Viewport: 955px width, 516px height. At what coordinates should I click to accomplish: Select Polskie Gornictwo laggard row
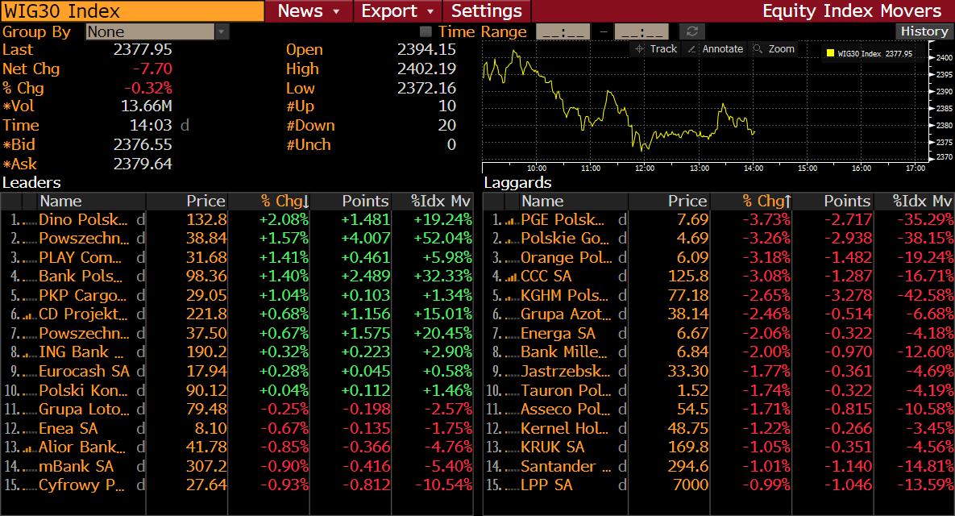pos(719,239)
